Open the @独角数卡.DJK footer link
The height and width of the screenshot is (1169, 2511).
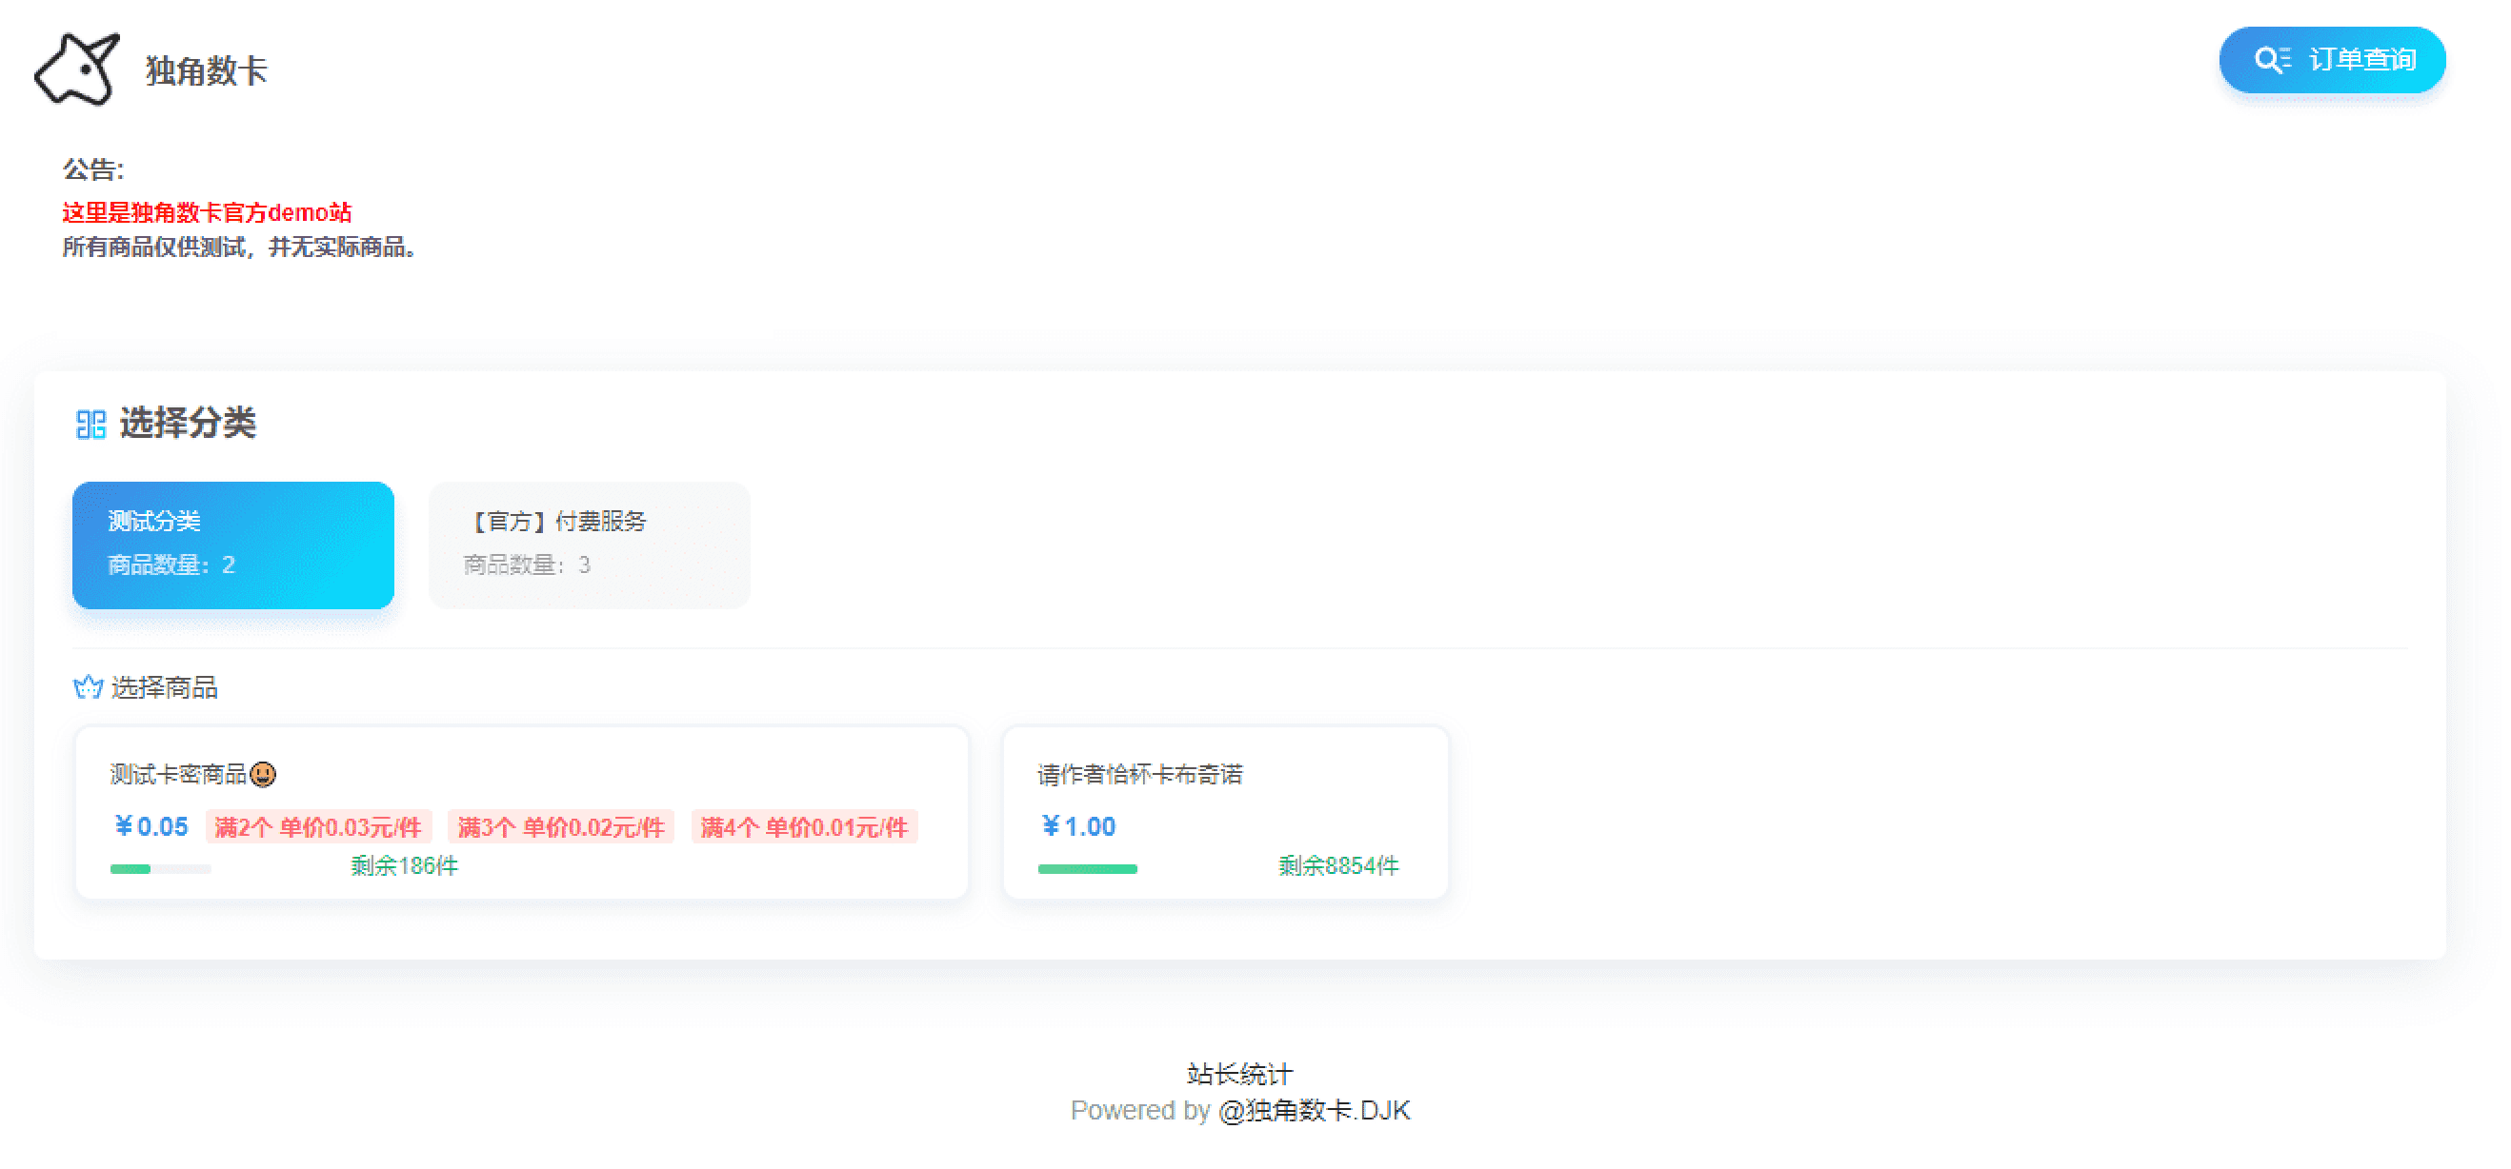tap(1314, 1111)
